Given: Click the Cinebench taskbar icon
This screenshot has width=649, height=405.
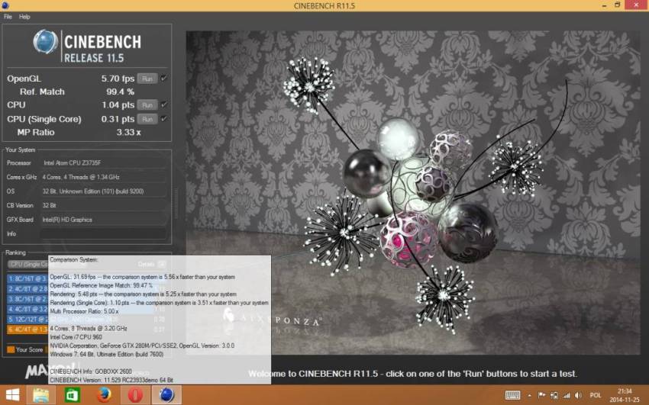Looking at the screenshot, I should [166, 395].
